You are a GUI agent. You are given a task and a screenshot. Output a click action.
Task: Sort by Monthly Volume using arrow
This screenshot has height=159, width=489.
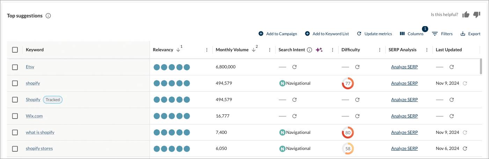pos(254,50)
